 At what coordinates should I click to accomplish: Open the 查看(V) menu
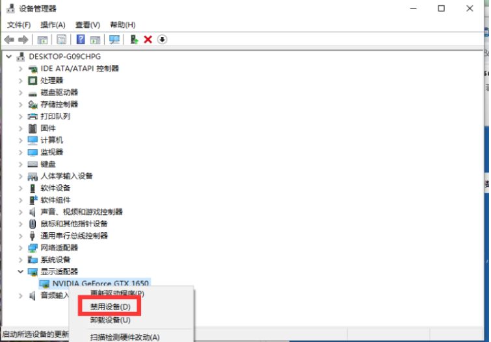[87, 25]
